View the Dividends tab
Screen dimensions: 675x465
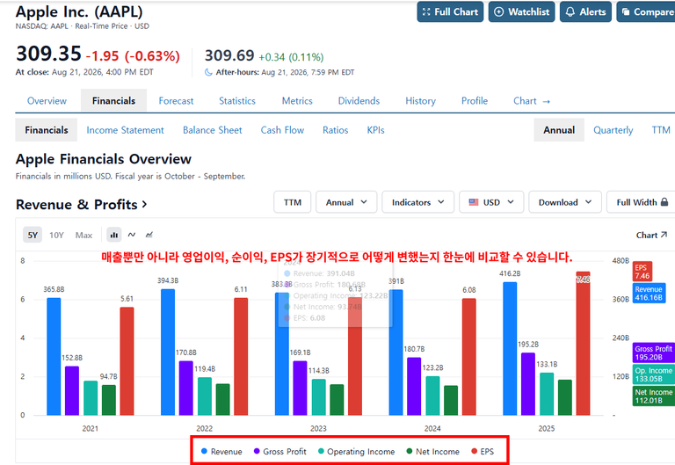(x=359, y=101)
